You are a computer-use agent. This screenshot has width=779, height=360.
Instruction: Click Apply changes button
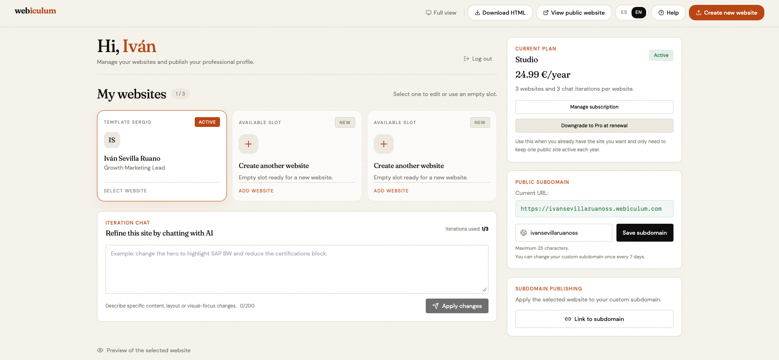[457, 306]
